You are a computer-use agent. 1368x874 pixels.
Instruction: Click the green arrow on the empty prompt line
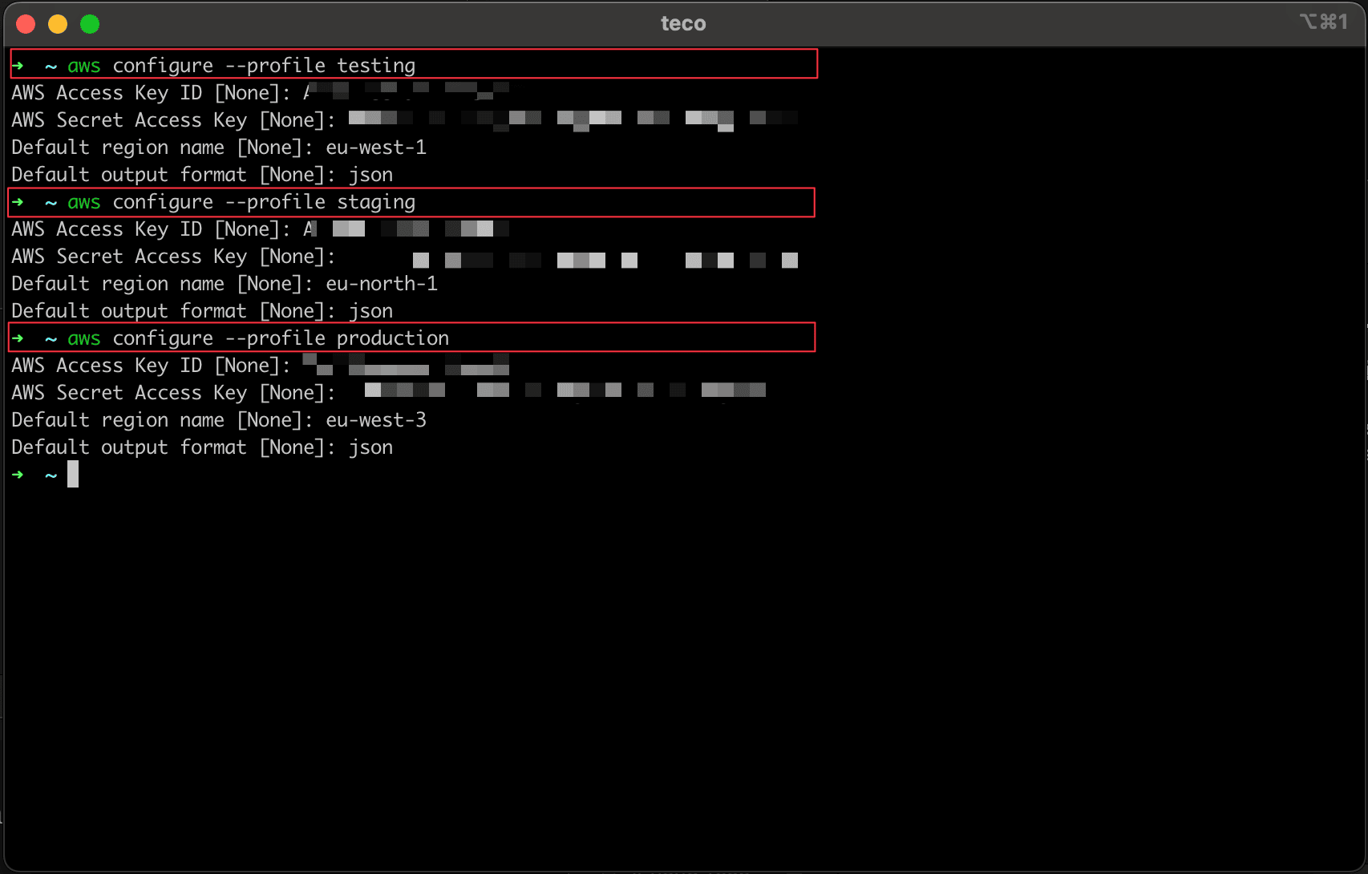pyautogui.click(x=18, y=475)
